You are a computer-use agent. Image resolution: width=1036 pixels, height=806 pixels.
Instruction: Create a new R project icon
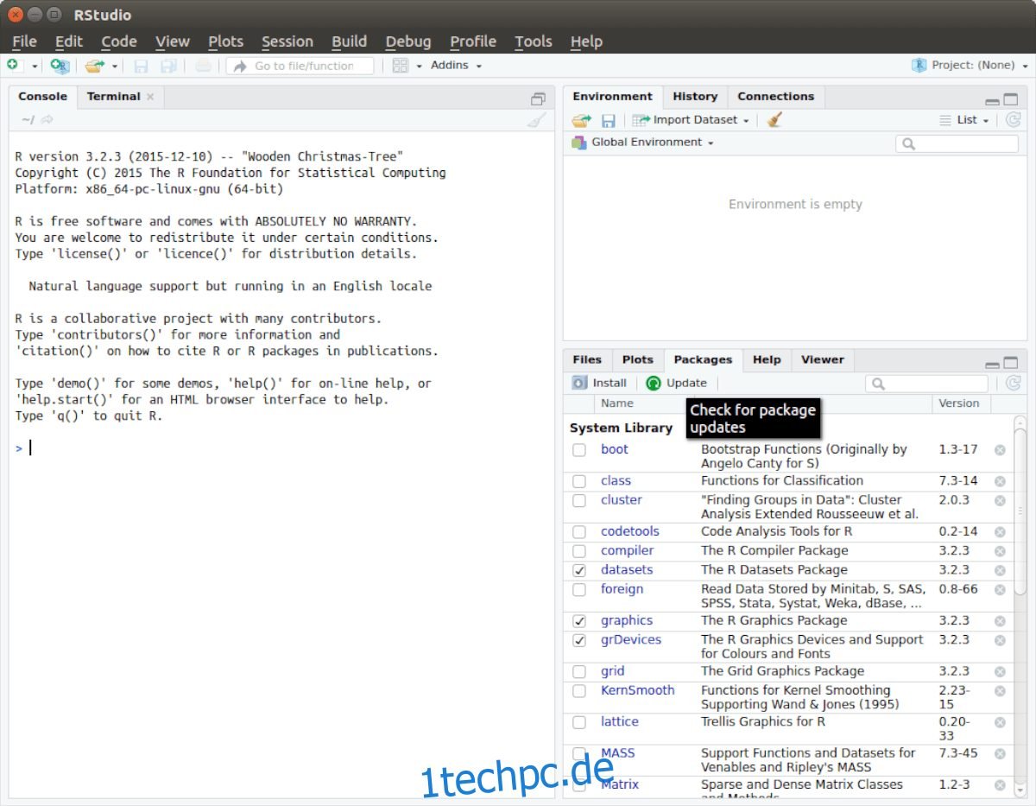click(x=60, y=66)
